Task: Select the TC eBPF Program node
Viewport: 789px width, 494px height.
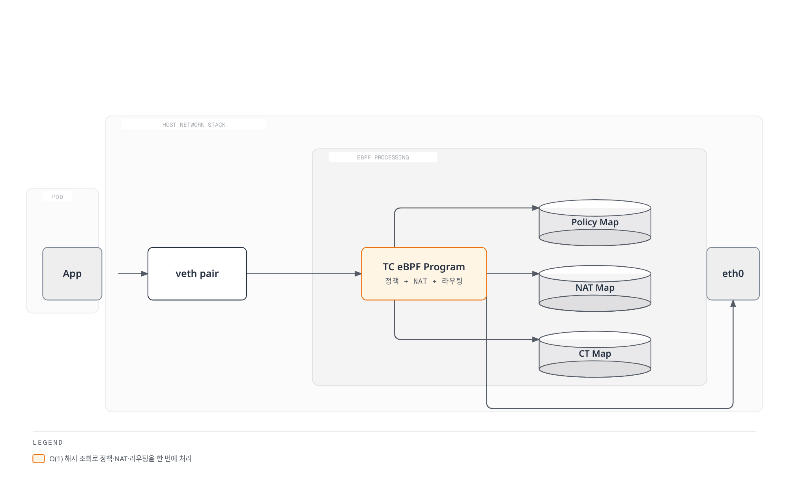Action: tap(424, 273)
